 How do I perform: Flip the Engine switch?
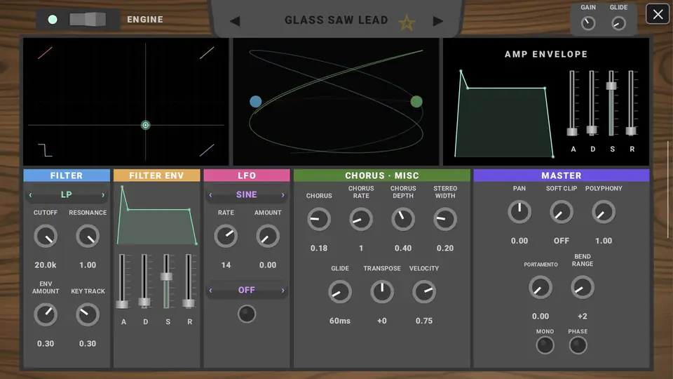(x=88, y=20)
